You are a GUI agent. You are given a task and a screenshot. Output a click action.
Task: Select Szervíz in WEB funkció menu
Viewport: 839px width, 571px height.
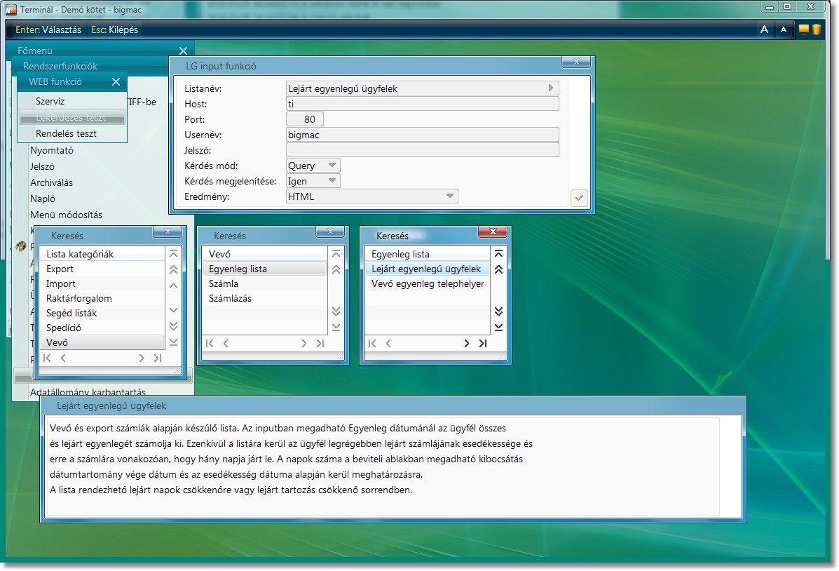tap(50, 102)
